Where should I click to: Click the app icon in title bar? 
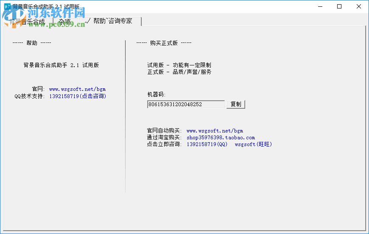point(8,6)
